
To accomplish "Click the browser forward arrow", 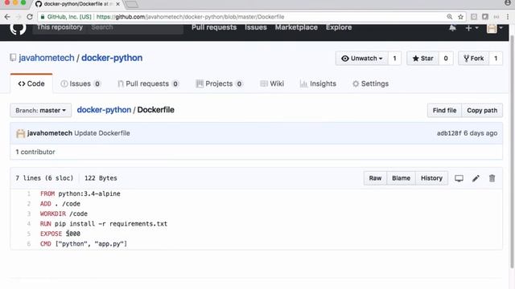I will coord(19,17).
